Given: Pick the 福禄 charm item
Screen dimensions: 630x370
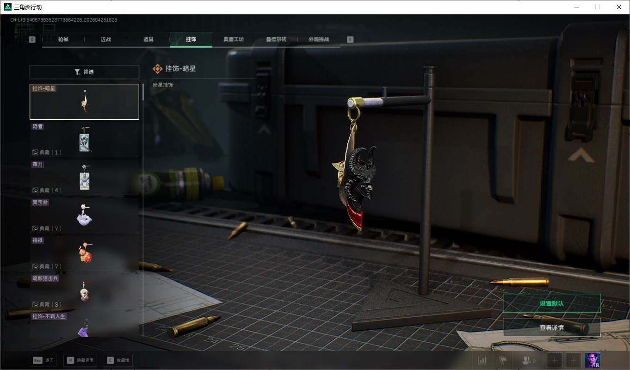Looking at the screenshot, I should coord(84,253).
